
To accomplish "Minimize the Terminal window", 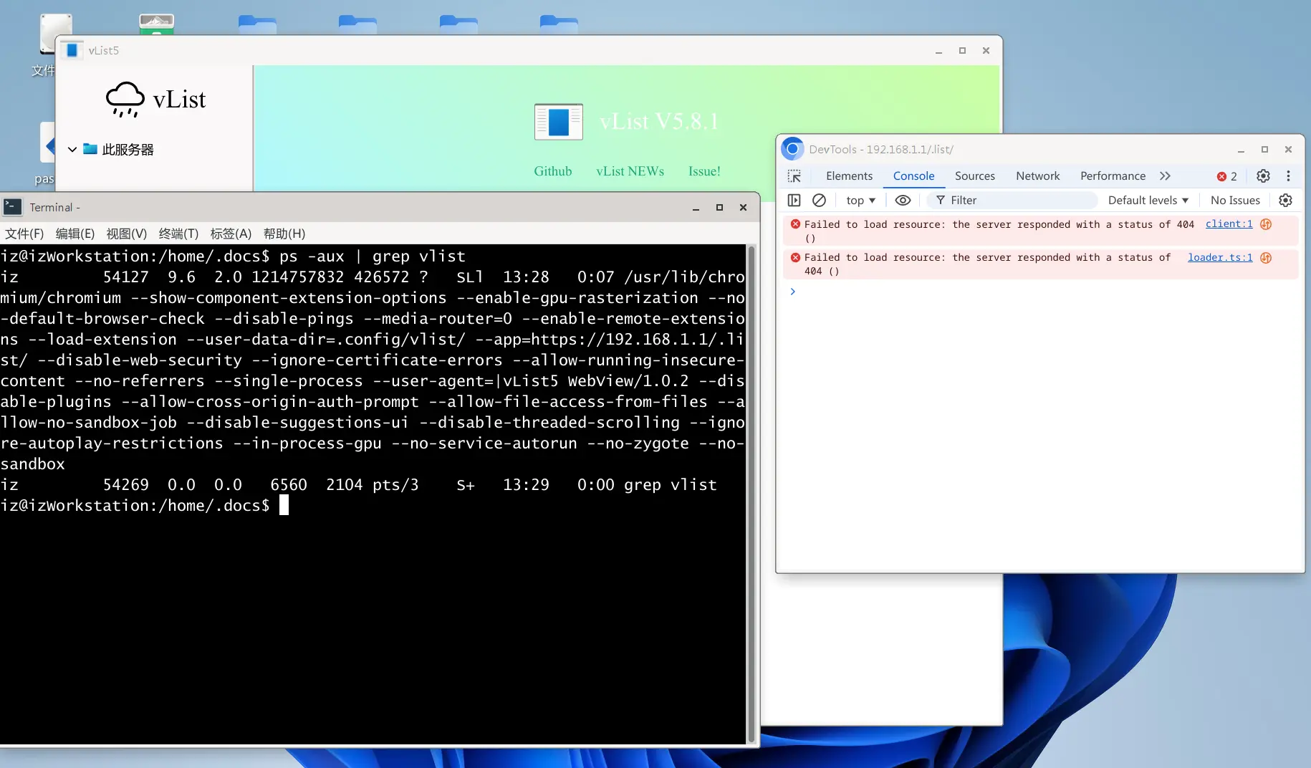I will (x=696, y=208).
